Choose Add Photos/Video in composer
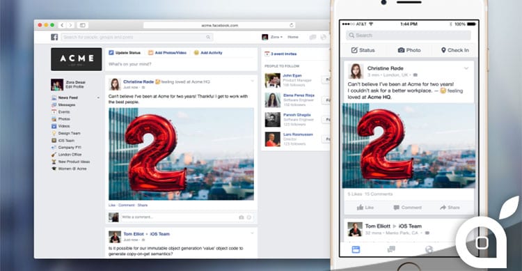The height and width of the screenshot is (271, 522). click(167, 53)
